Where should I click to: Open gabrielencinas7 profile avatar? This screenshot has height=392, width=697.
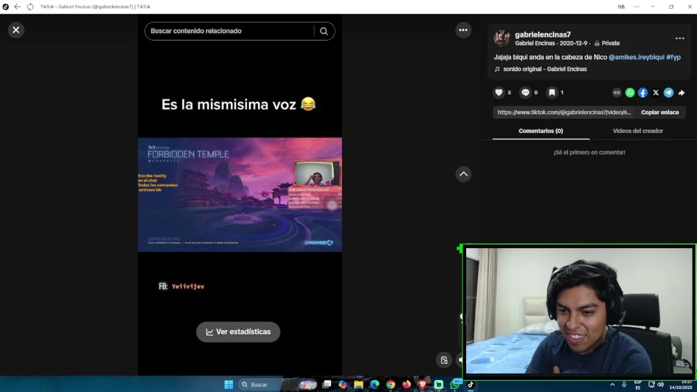[502, 39]
